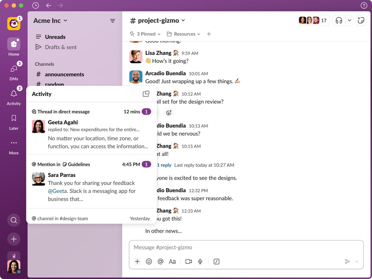The image size is (372, 279).
Task: Click the emoji picker in composer
Action: [x=149, y=262]
